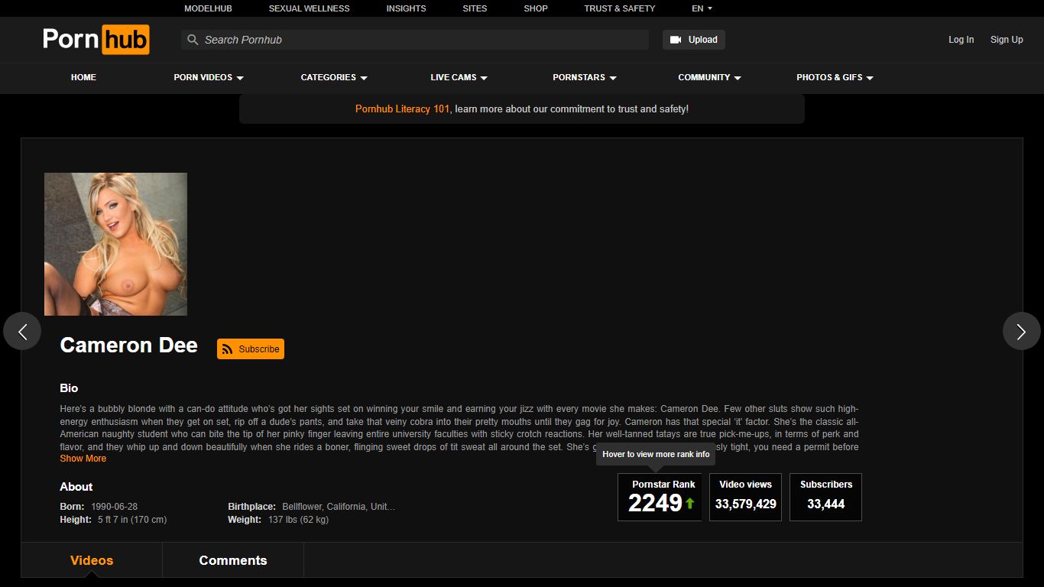Screen dimensions: 1044x587
Task: Click the Log In link
Action: [961, 40]
